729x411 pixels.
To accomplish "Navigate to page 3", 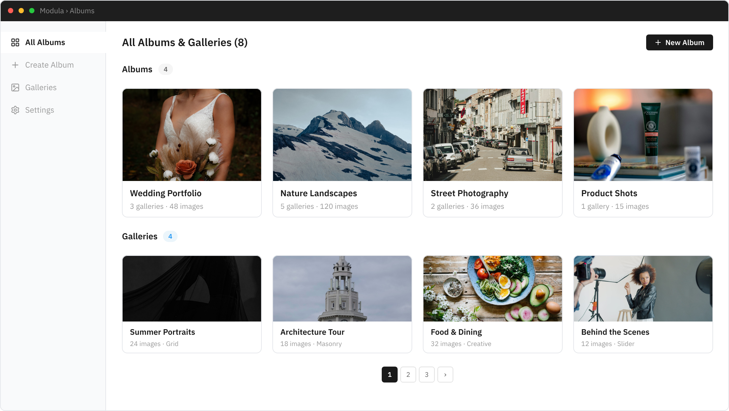I will pos(426,375).
